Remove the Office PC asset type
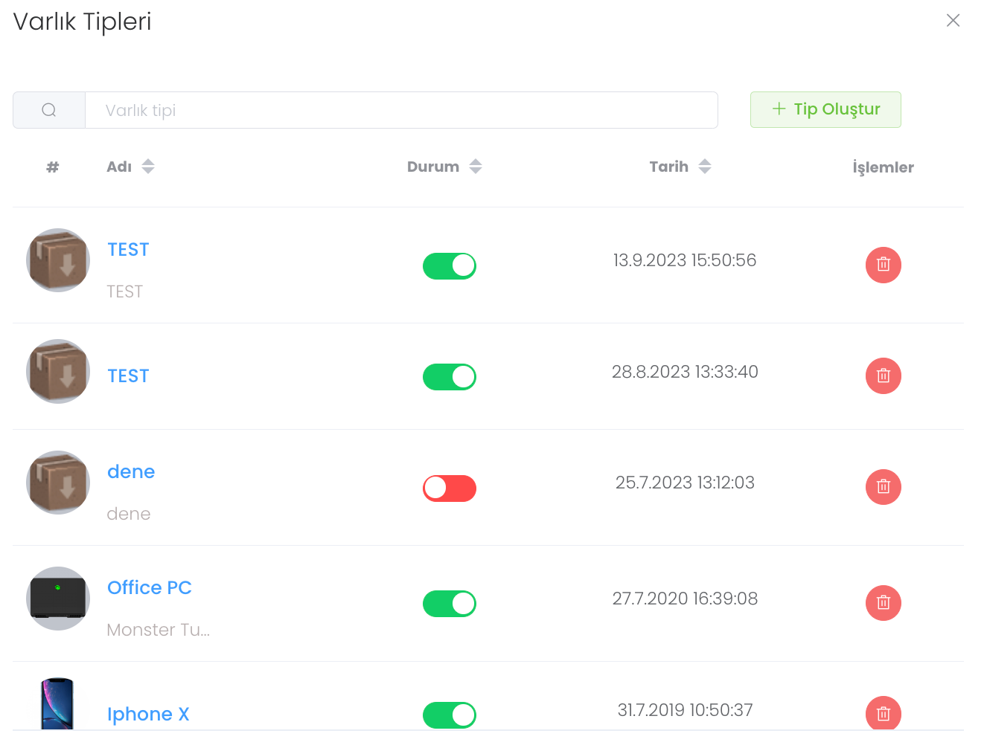 coord(883,603)
